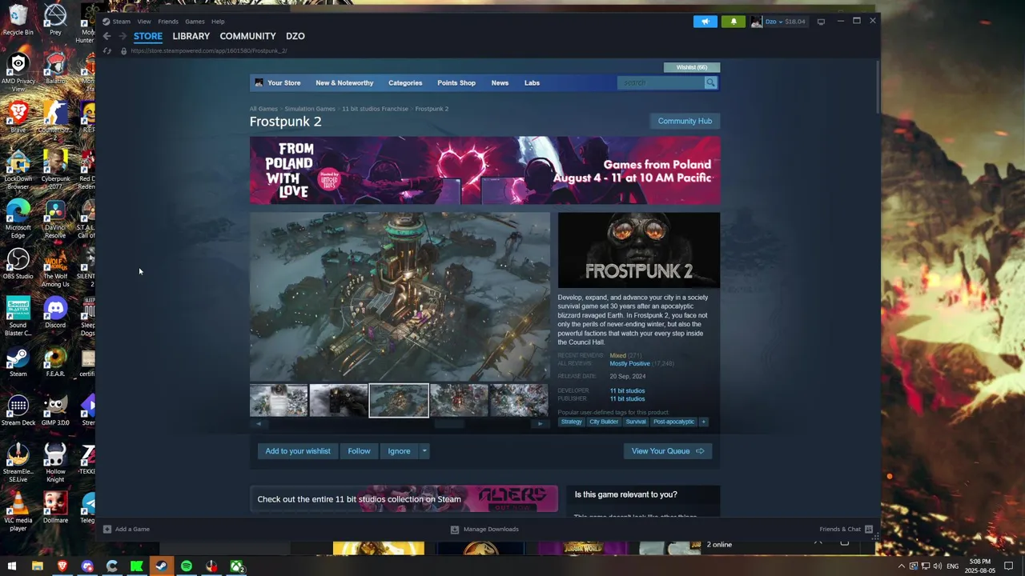Screen dimensions: 1025x576
Task: Click the Spotify taskbar icon
Action: [x=187, y=566]
